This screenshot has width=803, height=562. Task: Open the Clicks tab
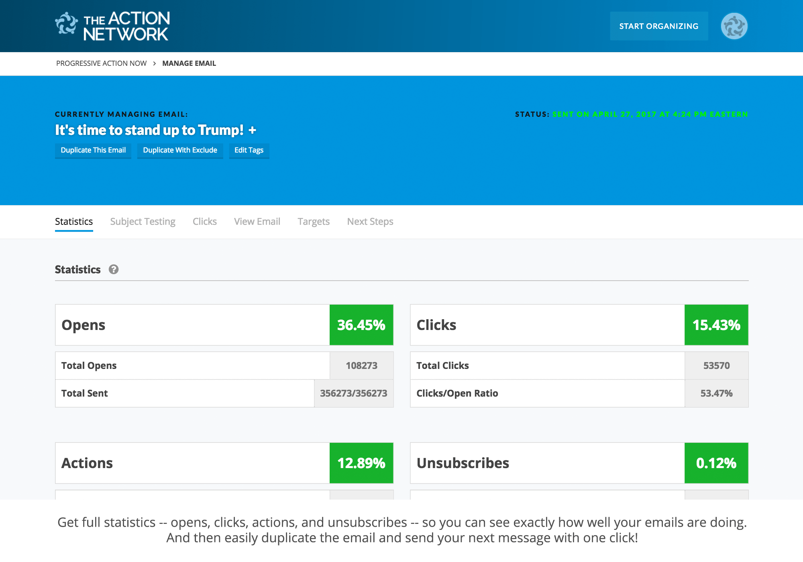[205, 222]
